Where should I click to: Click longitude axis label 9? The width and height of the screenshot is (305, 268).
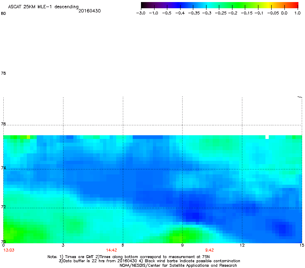(x=182, y=245)
